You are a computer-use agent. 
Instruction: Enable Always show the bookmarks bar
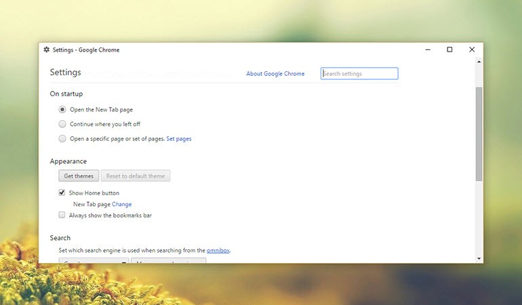[x=62, y=215]
